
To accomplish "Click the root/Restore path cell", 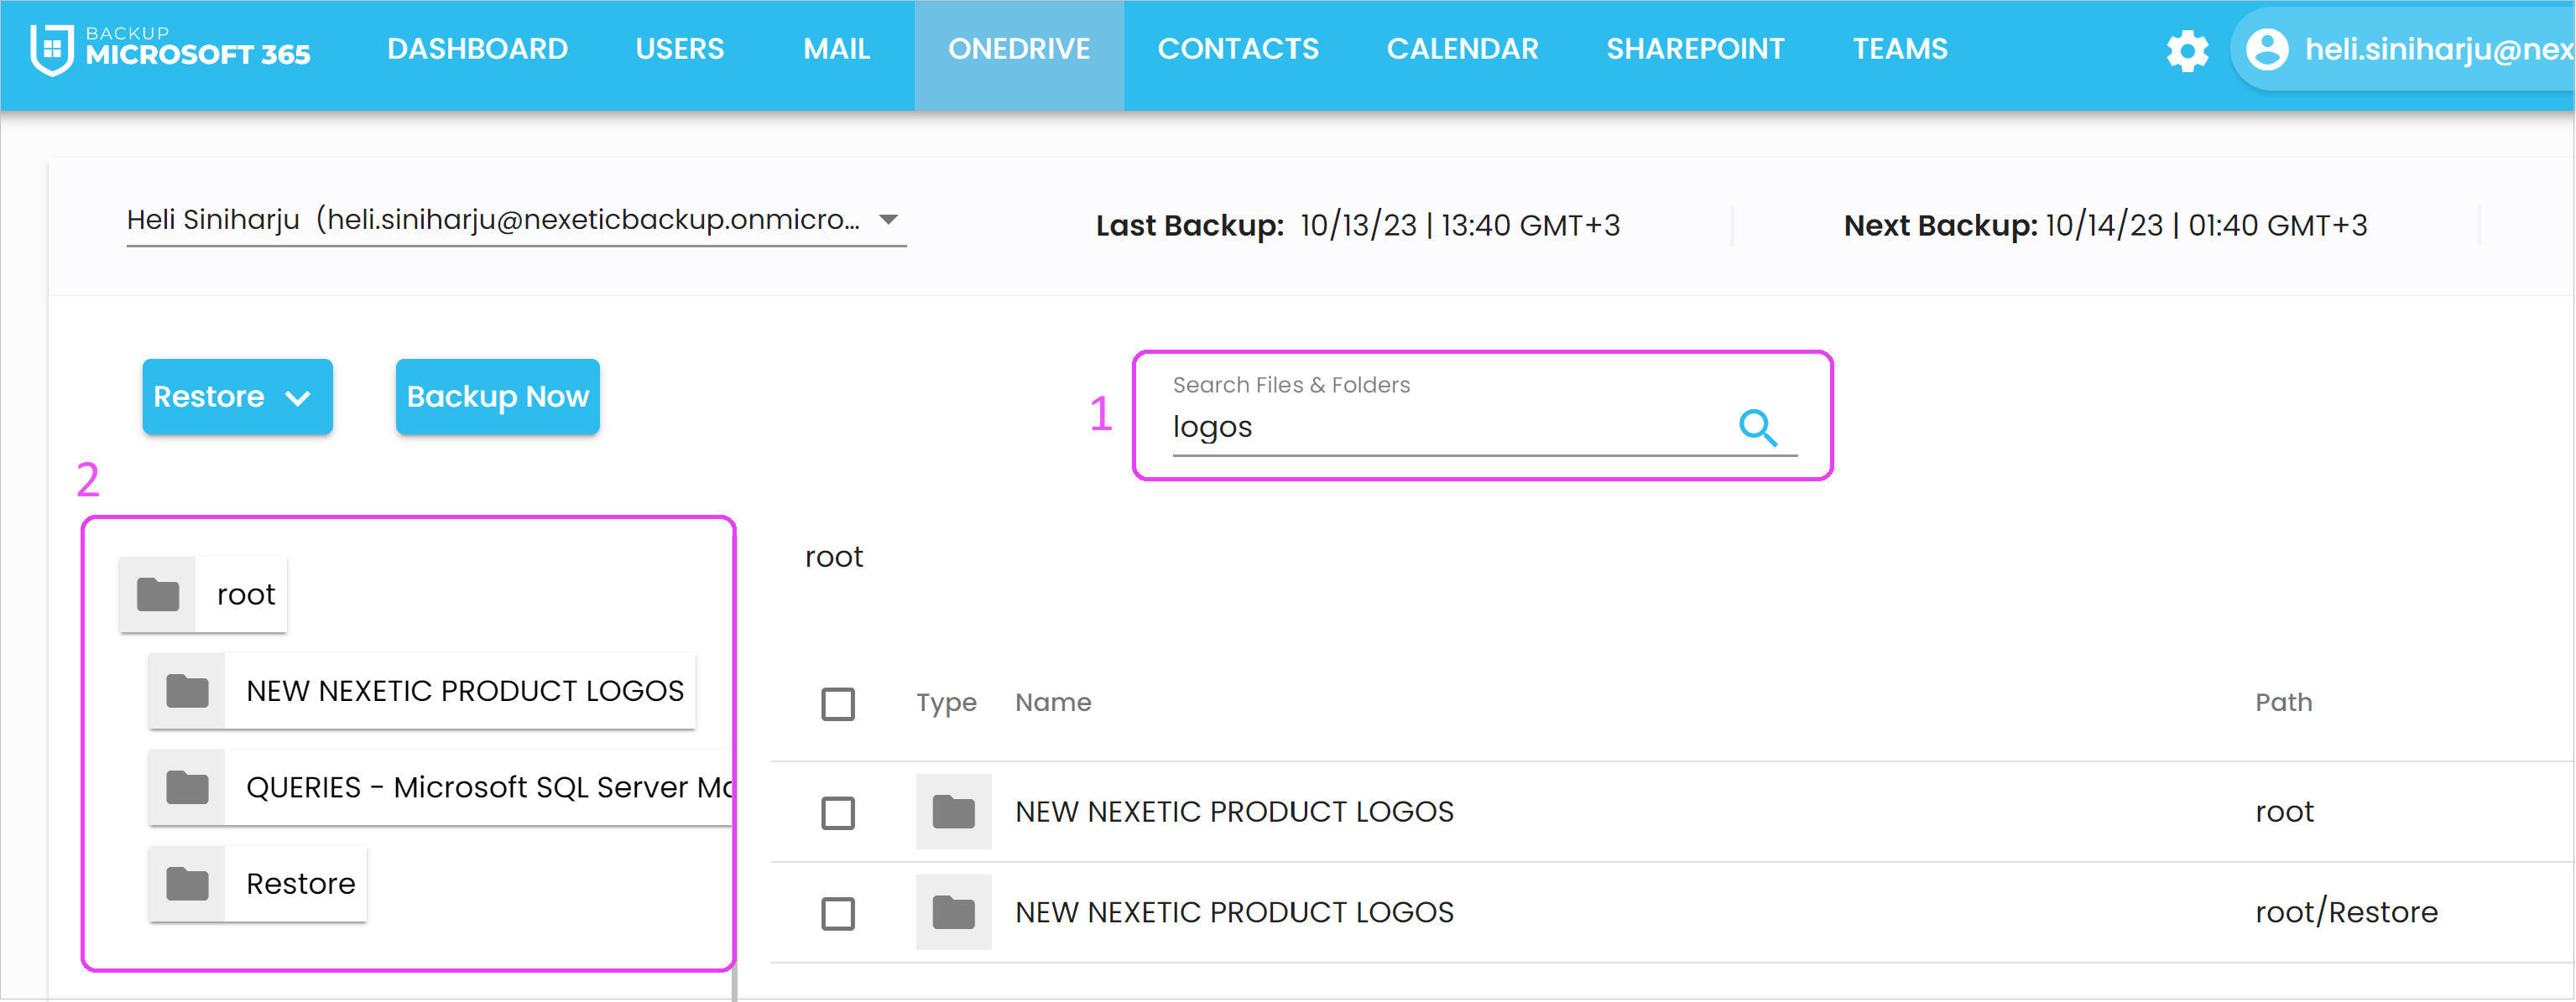I will click(2346, 912).
